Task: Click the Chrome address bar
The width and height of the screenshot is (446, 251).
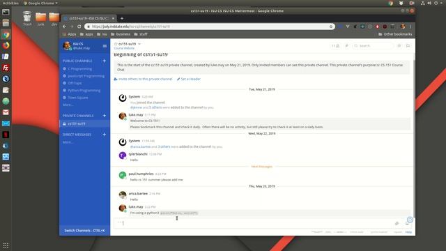Action: click(210, 26)
